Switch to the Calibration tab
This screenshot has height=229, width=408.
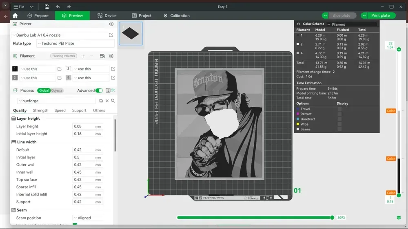click(x=177, y=15)
